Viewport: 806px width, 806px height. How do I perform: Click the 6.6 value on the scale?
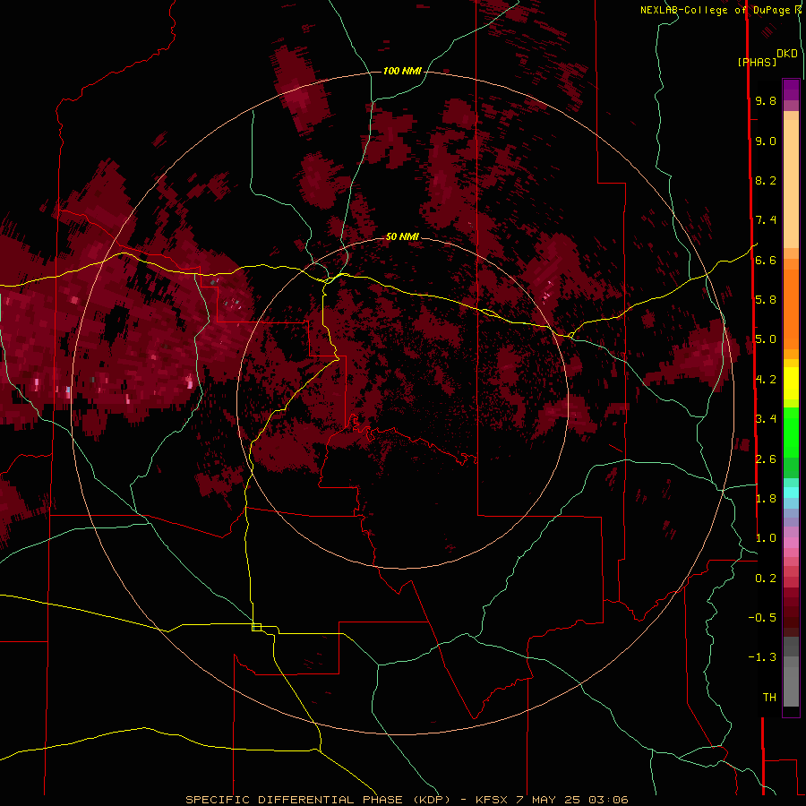766,260
